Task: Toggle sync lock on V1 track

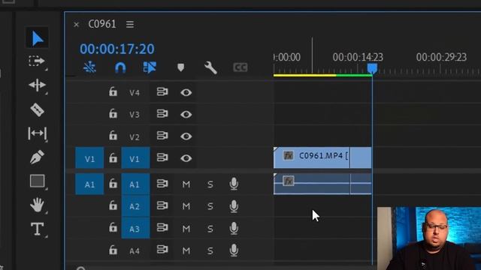Action: point(162,157)
